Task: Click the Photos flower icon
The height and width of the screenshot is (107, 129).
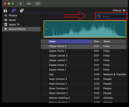Action: [x=6, y=15]
